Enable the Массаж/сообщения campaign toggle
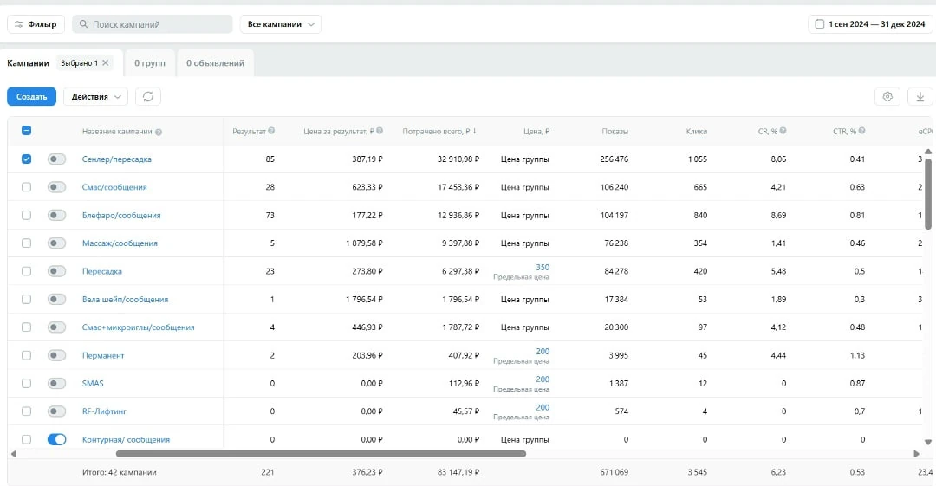The image size is (936, 486). [56, 243]
